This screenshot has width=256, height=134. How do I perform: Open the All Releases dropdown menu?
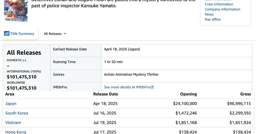(x=55, y=34)
